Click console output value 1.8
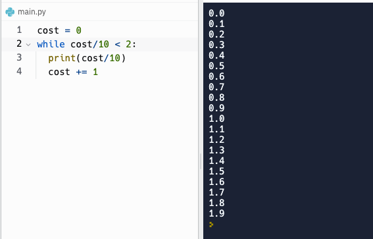The image size is (373, 239). pos(216,203)
